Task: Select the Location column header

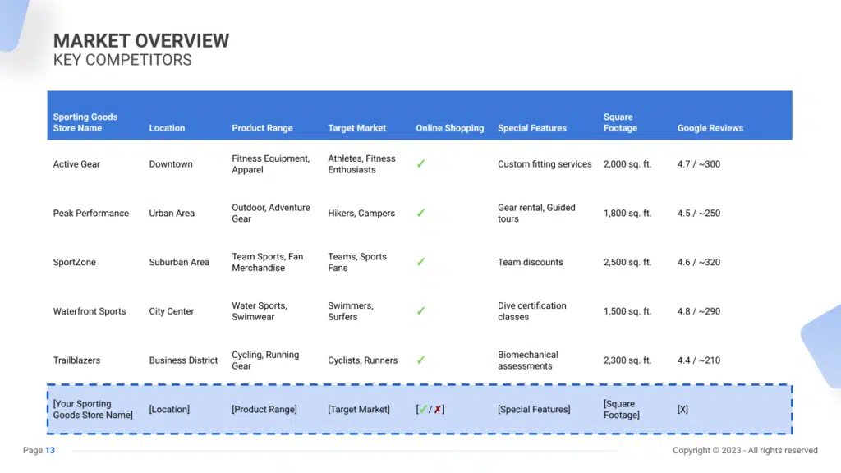Action: click(x=167, y=128)
